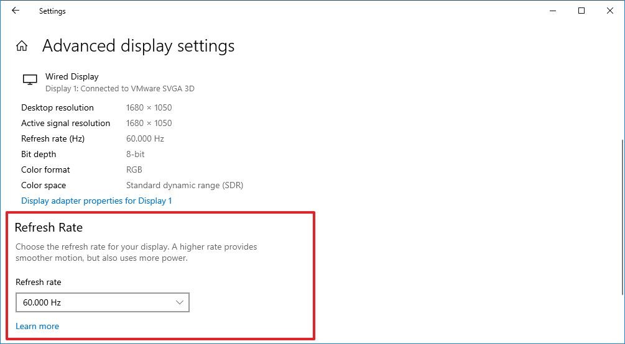
Task: Click the Home icon beside the page title
Action: 22,46
